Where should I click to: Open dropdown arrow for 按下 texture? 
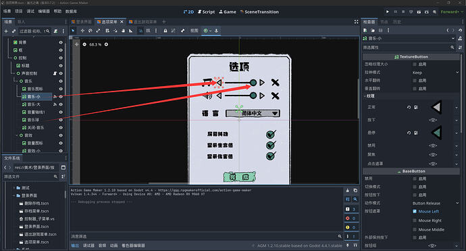point(457,120)
